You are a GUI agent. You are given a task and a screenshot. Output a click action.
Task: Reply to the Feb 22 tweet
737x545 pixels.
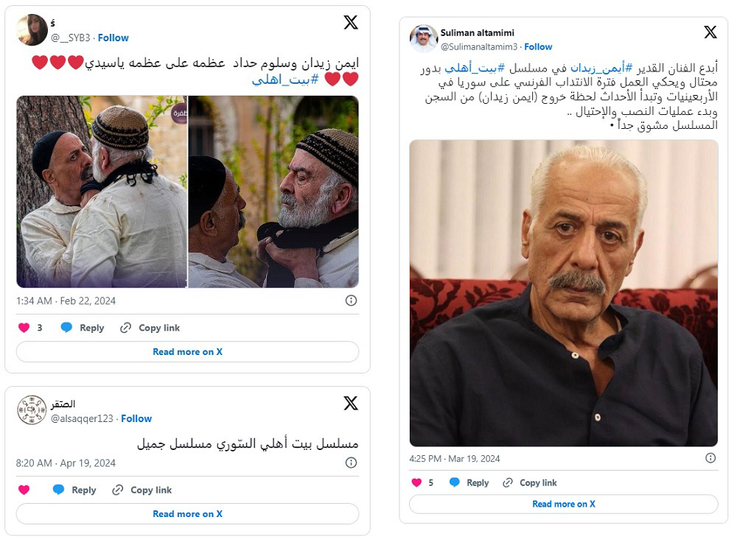point(83,328)
